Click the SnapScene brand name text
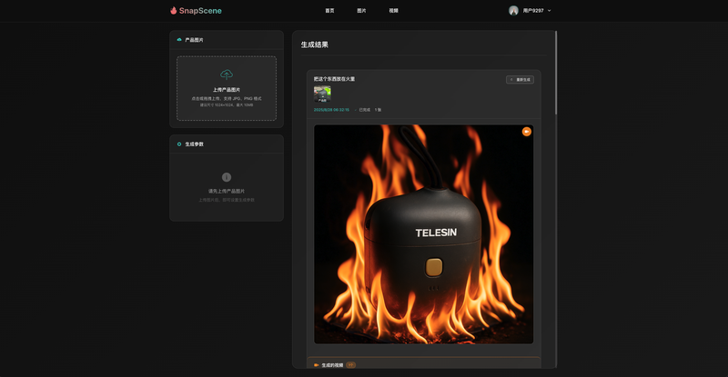 pyautogui.click(x=200, y=11)
